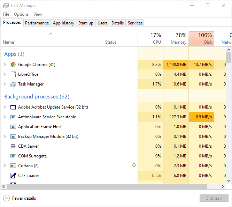This screenshot has width=232, height=207.
Task: Open the File menu
Action: point(6,14)
